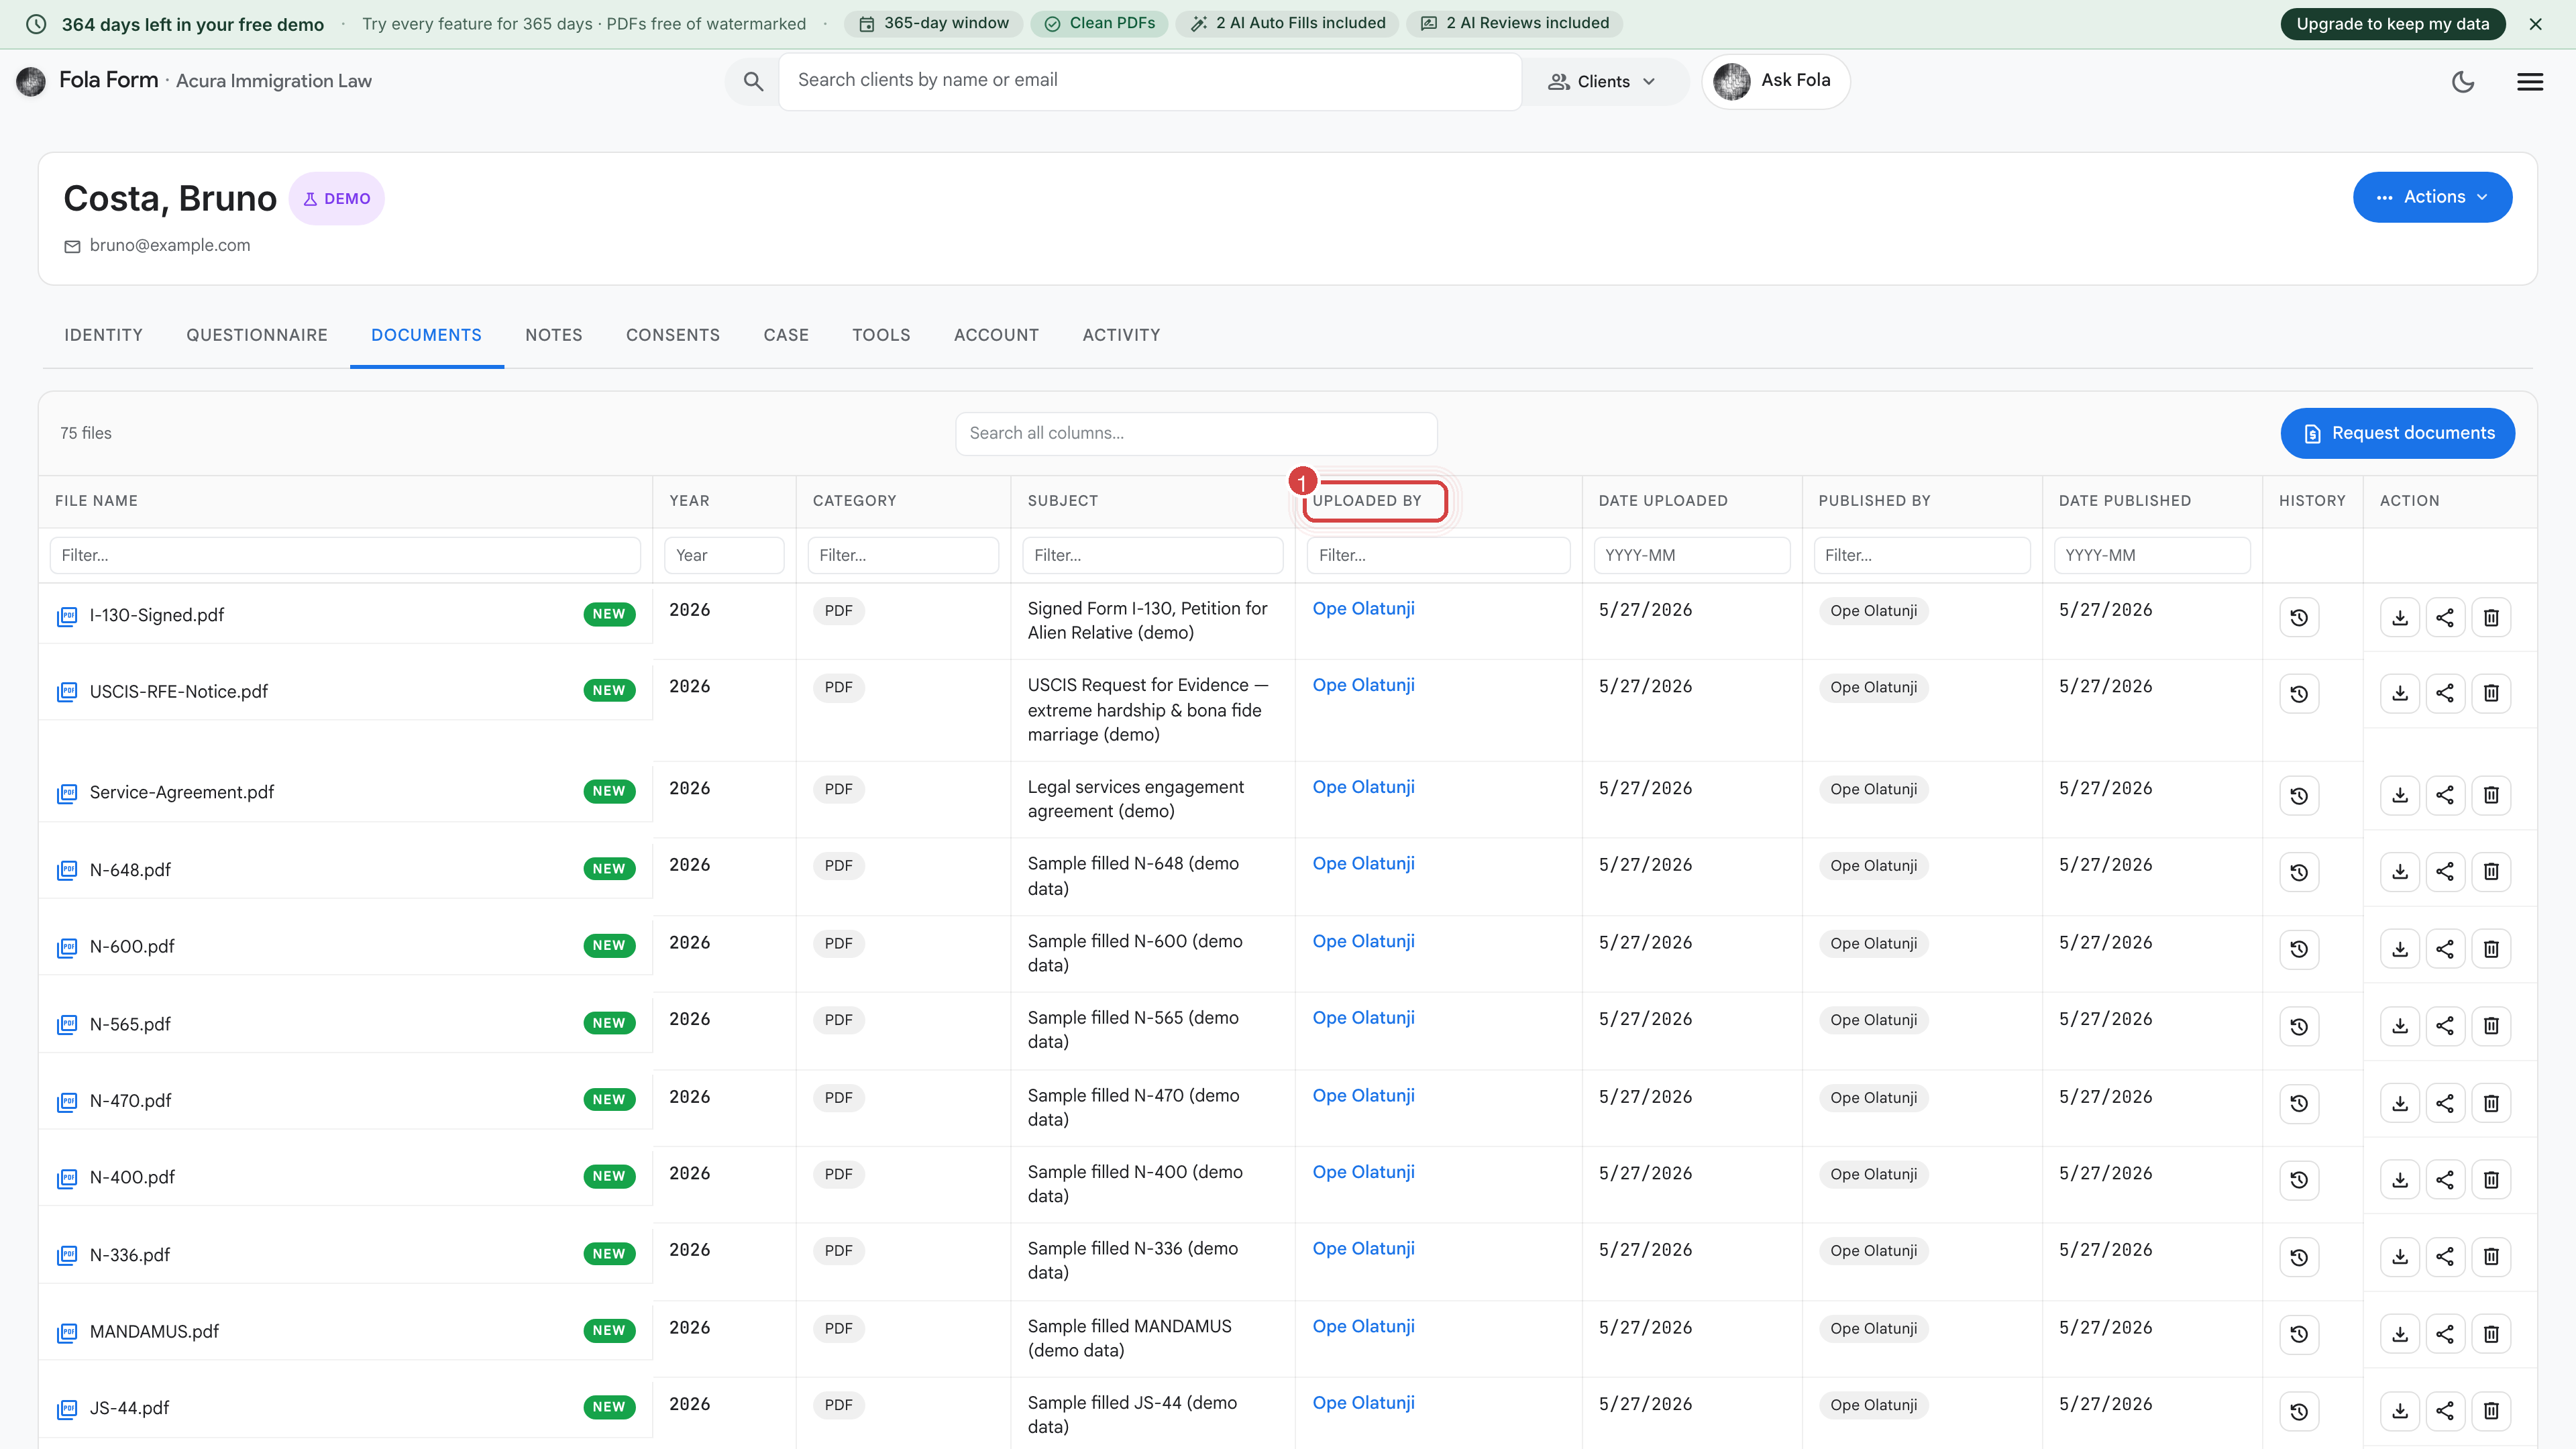The width and height of the screenshot is (2576, 1449).
Task: Click the search magnifier icon
Action: tap(753, 82)
